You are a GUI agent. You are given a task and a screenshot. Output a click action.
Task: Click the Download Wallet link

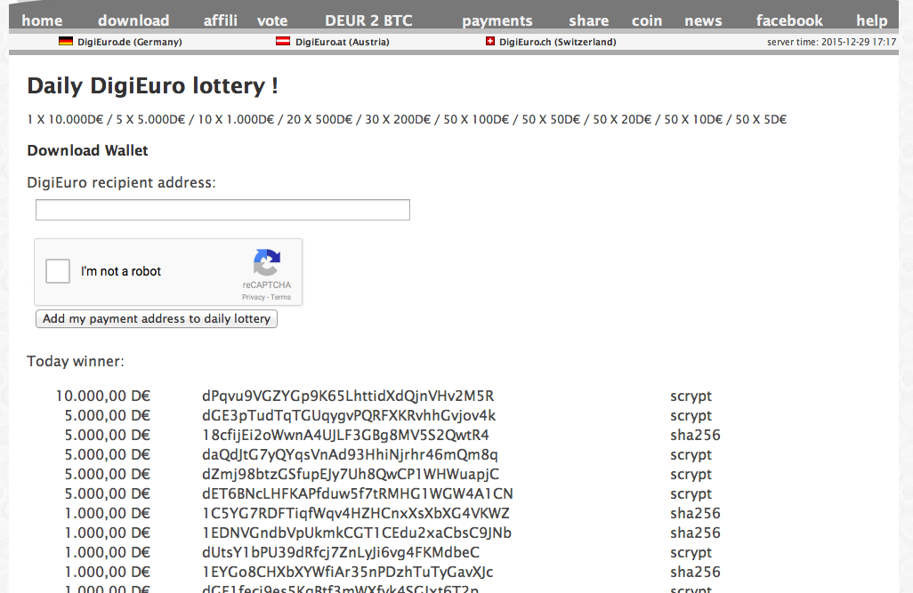87,151
